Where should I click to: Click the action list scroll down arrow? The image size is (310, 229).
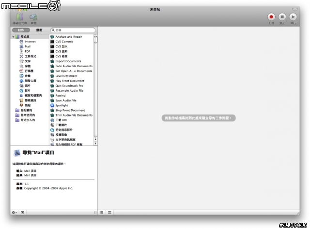(x=95, y=143)
